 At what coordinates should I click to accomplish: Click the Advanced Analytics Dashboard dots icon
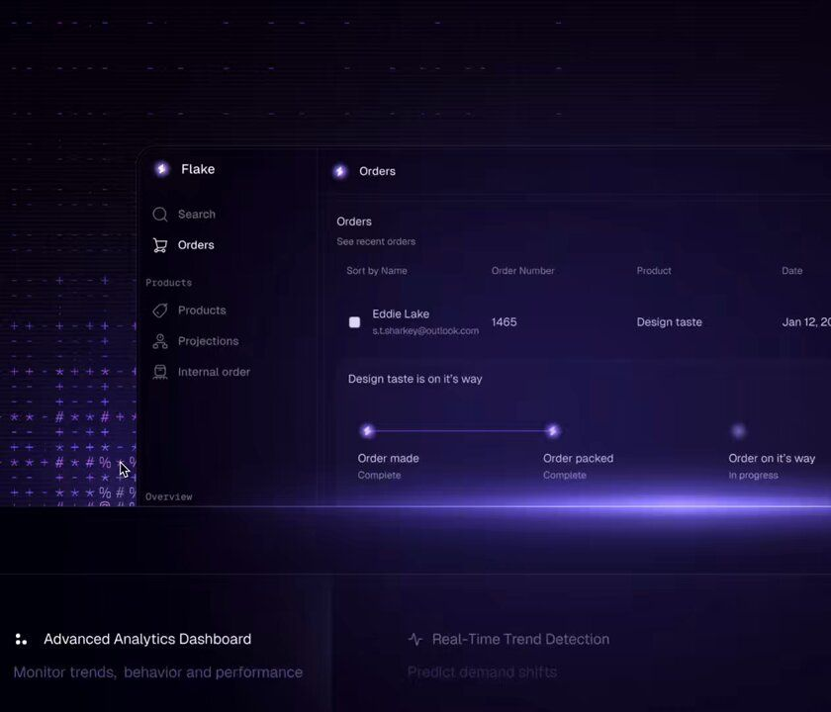pos(21,640)
